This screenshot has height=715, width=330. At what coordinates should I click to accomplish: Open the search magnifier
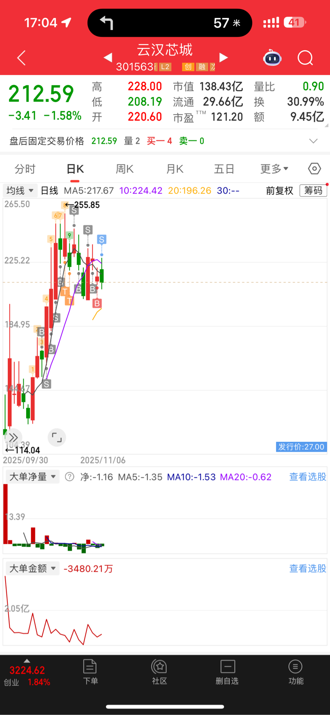pyautogui.click(x=306, y=58)
